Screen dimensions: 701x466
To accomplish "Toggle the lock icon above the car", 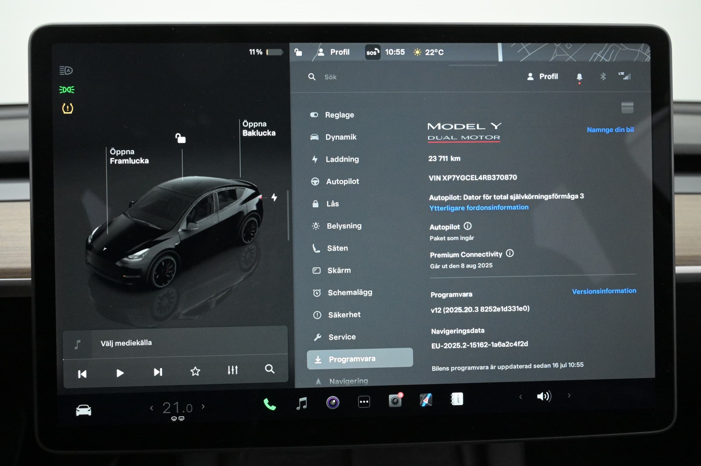I will (x=180, y=138).
